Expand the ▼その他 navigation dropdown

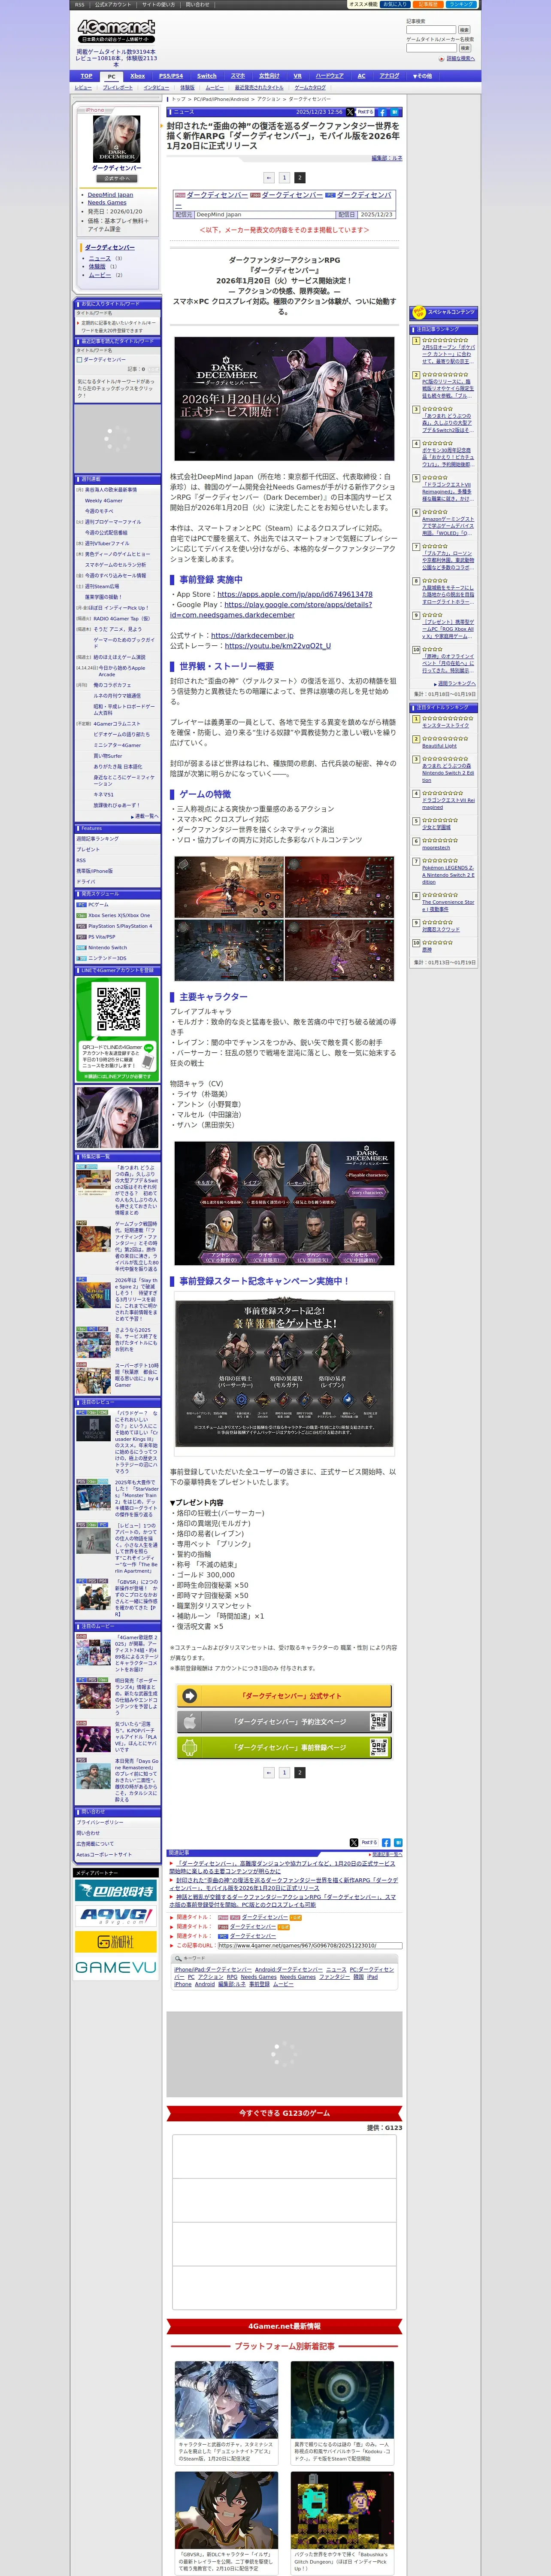pyautogui.click(x=424, y=75)
